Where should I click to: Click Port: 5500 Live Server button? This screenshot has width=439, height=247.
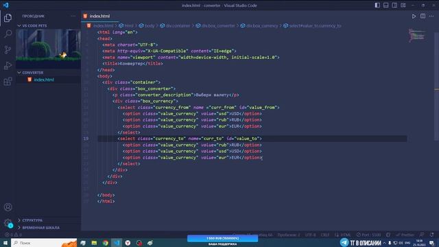click(369, 235)
